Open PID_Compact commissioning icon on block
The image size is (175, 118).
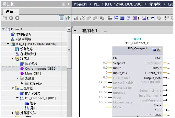159,50
